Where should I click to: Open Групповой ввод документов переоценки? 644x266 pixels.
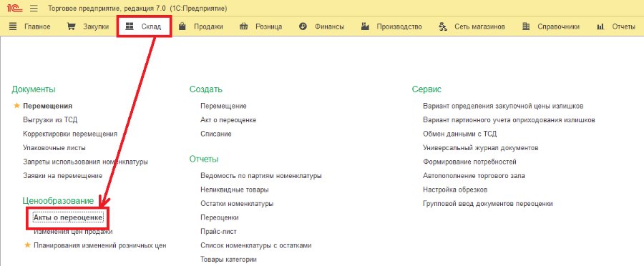point(488,204)
